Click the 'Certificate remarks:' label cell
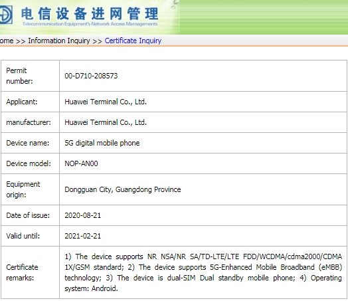The width and height of the screenshot is (348, 301). pyautogui.click(x=30, y=272)
